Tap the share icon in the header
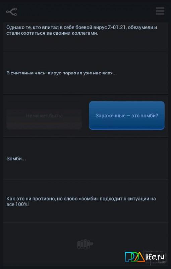The height and width of the screenshot is (269, 171). click(x=11, y=12)
